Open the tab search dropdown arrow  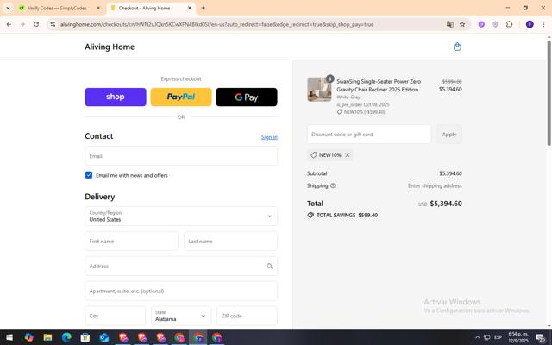click(x=8, y=8)
